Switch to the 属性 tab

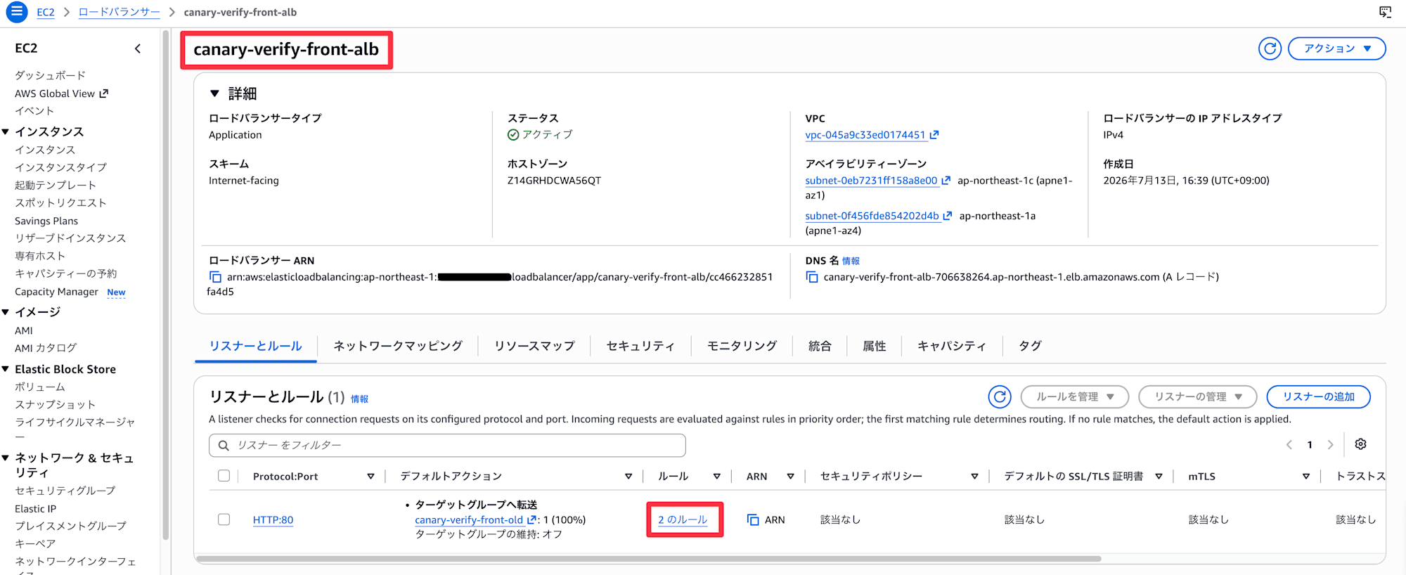pyautogui.click(x=874, y=346)
